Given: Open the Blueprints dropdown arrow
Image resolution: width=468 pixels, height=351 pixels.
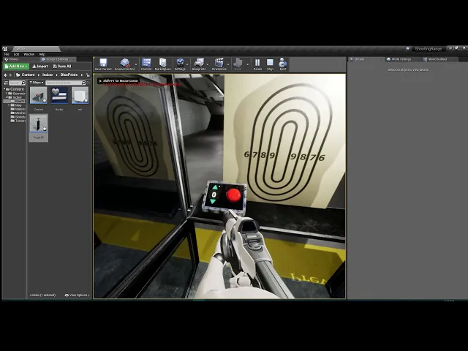Looking at the screenshot, I should (x=208, y=64).
